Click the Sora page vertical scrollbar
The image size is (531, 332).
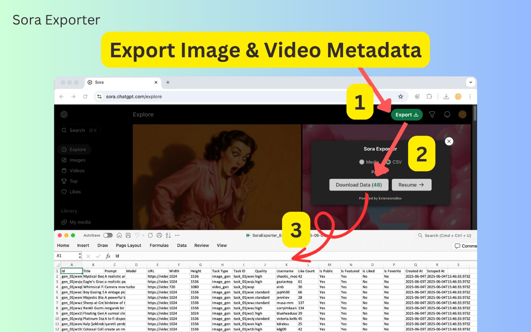[475, 114]
